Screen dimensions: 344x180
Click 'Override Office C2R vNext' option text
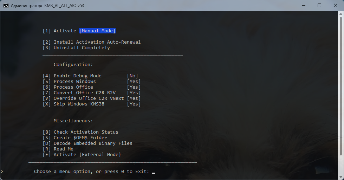pyautogui.click(x=89, y=98)
